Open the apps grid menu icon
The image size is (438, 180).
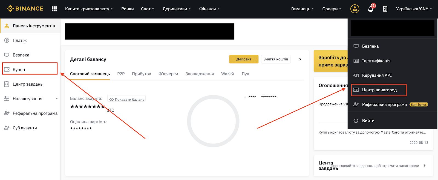54,9
